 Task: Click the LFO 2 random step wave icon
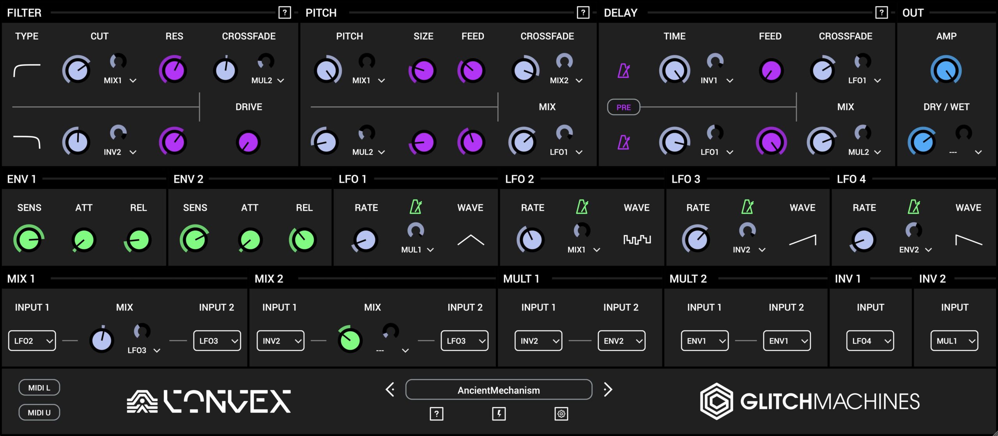(x=637, y=240)
